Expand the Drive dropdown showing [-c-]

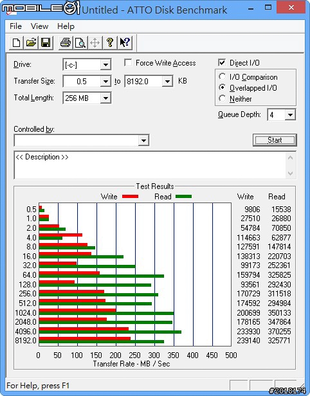pos(105,65)
